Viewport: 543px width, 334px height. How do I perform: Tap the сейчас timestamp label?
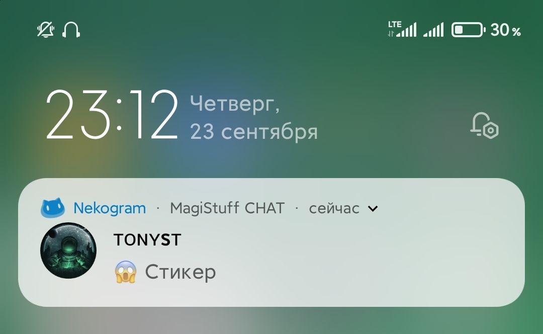(334, 208)
